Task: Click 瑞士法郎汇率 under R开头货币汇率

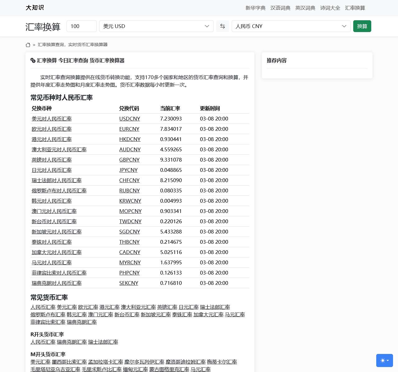Action: click(x=103, y=342)
